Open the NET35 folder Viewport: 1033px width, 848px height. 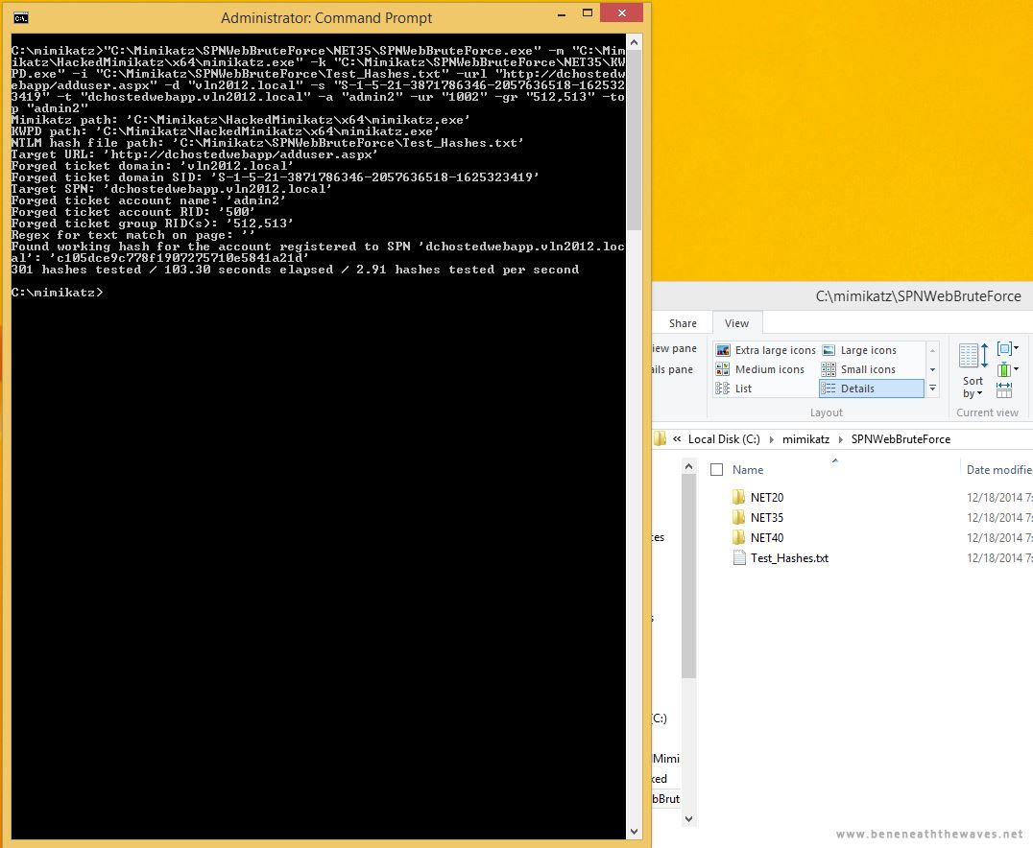point(738,517)
